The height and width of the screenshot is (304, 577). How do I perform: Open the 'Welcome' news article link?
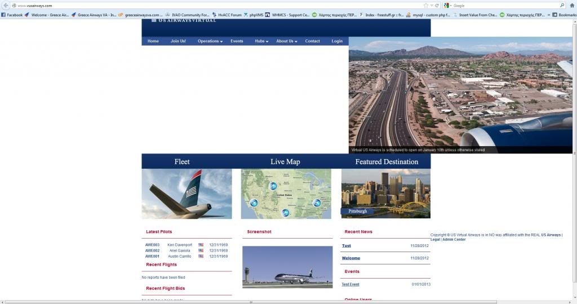[351, 258]
